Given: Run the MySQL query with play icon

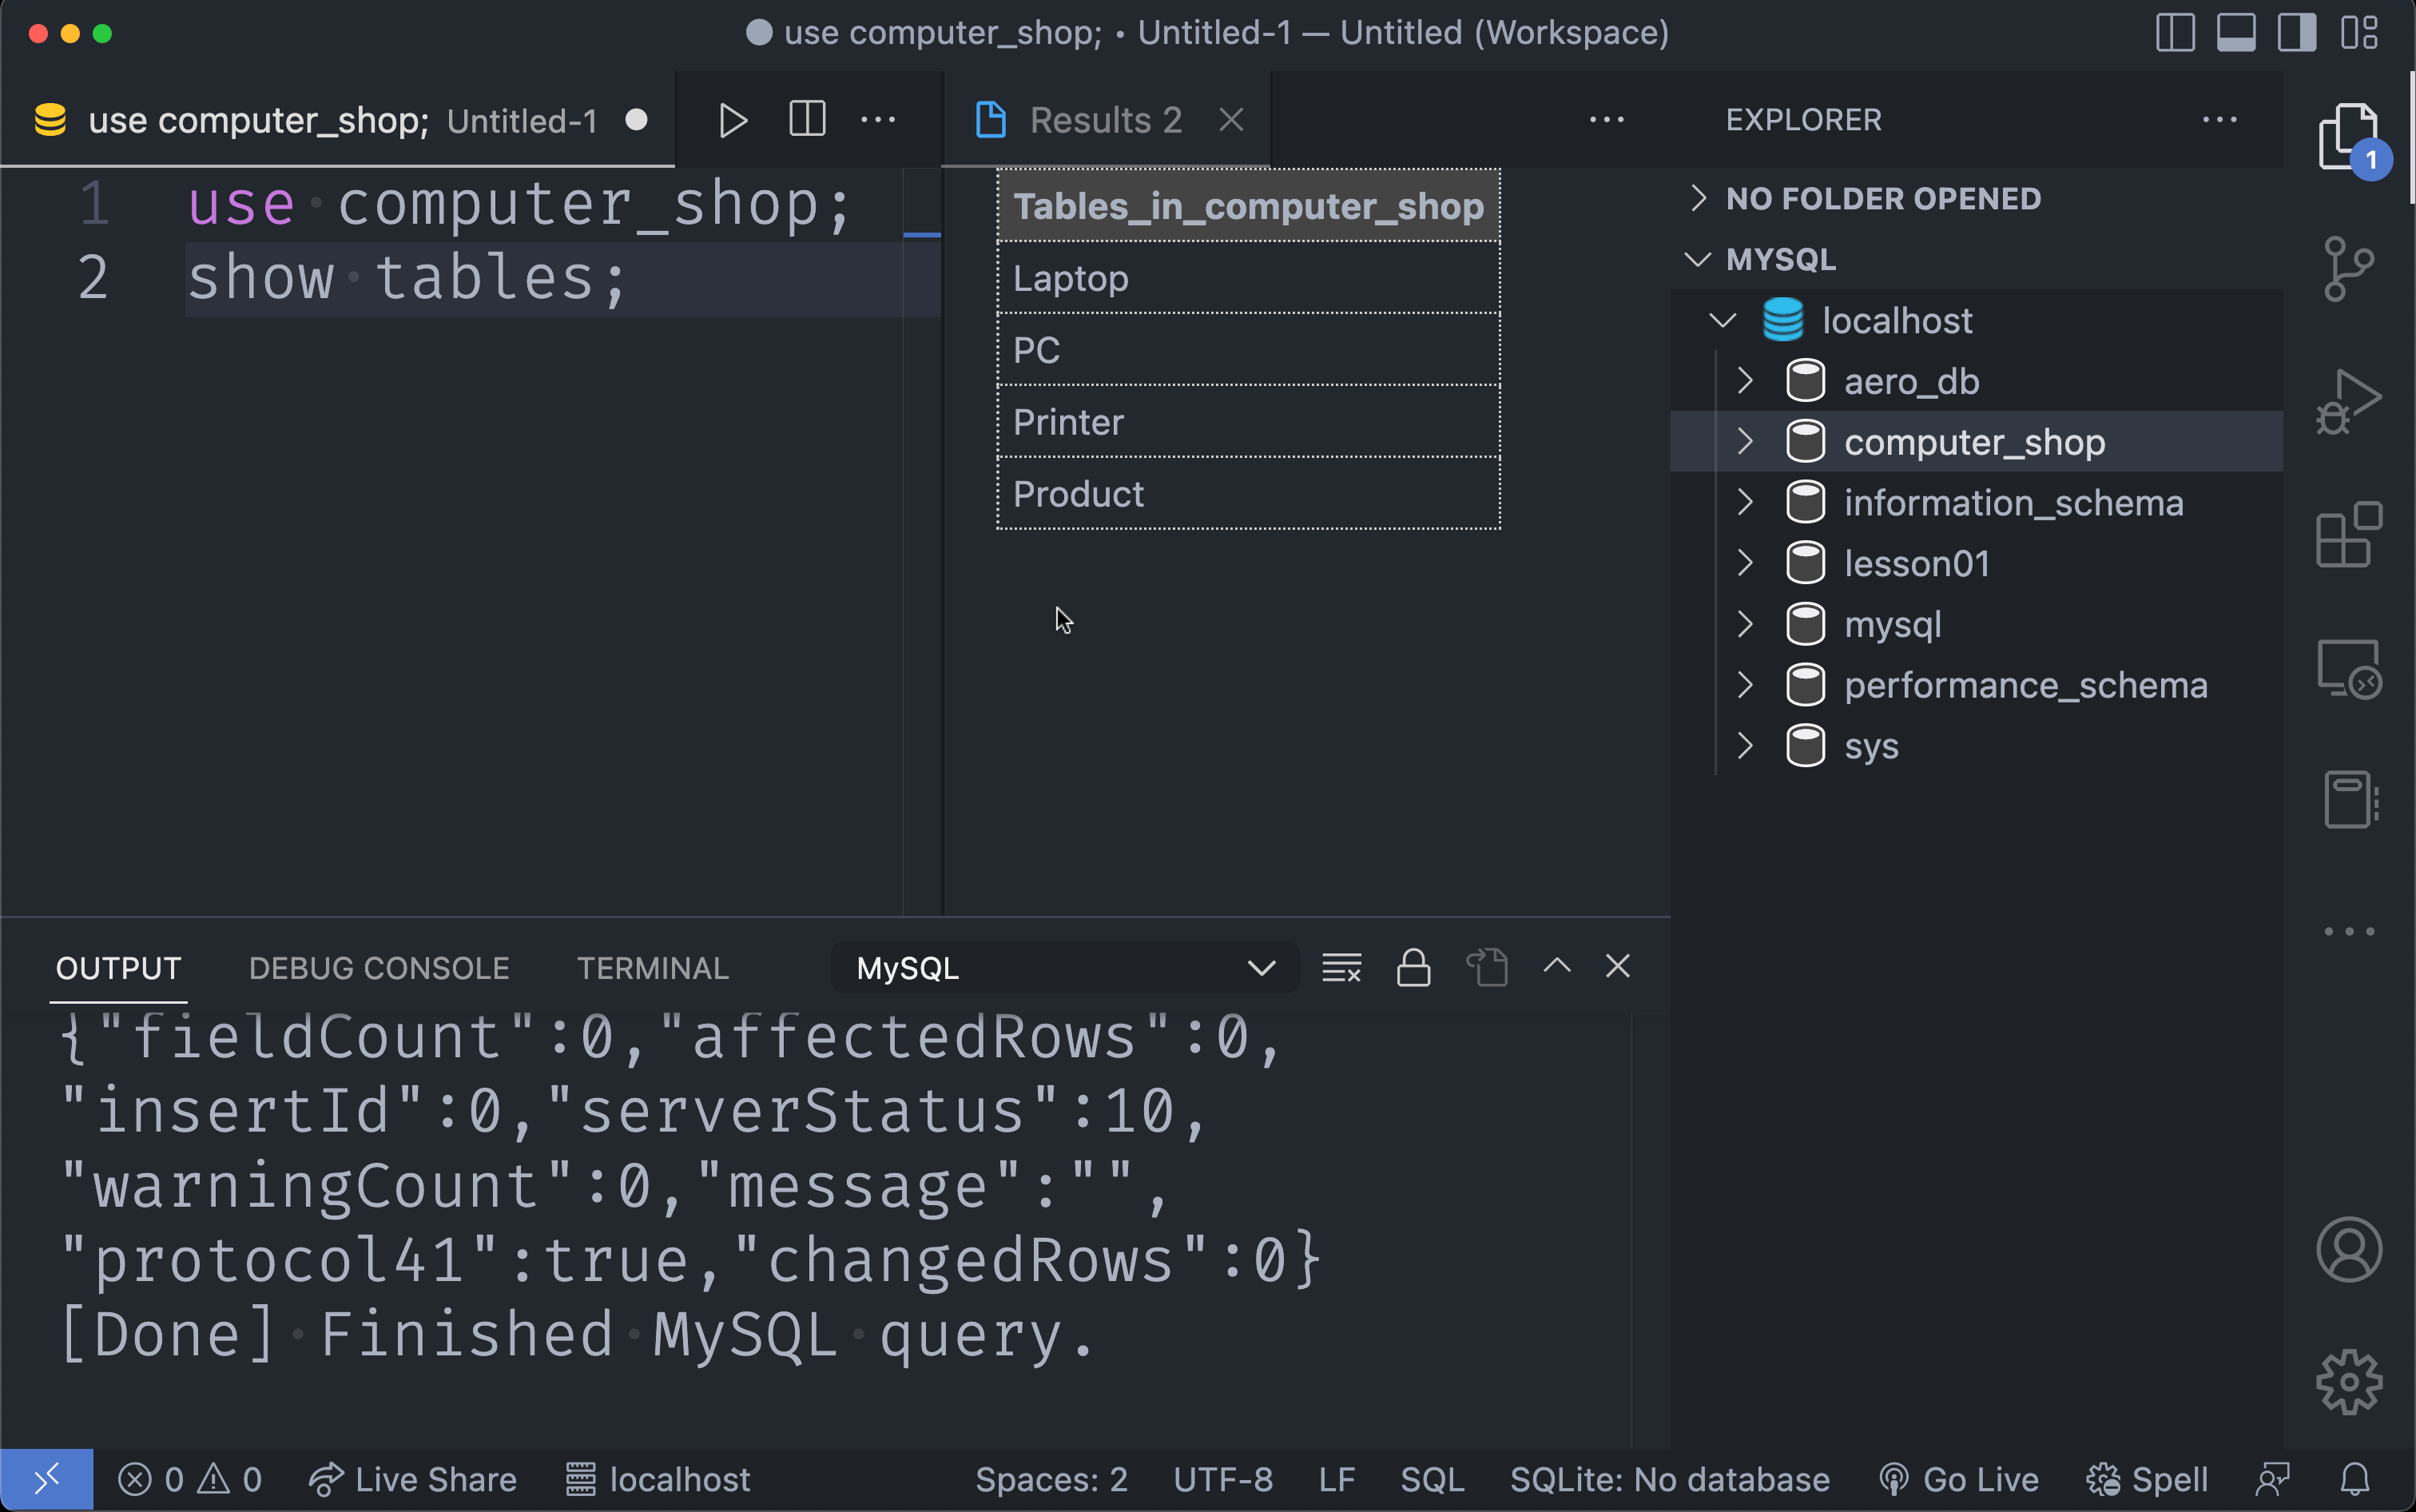Looking at the screenshot, I should pyautogui.click(x=733, y=121).
